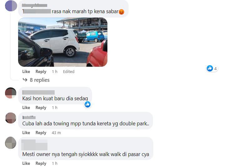227x167 pixels.
Task: Like the 'Kasi hon kuat baru dia sedaq' comment
Action: click(26, 107)
